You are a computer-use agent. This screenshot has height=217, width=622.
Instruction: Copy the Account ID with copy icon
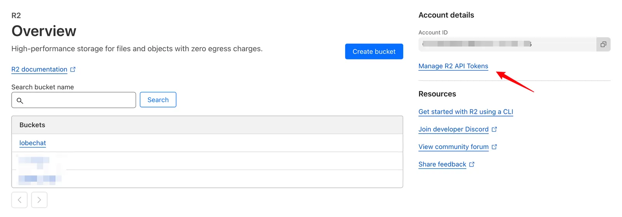coord(603,44)
